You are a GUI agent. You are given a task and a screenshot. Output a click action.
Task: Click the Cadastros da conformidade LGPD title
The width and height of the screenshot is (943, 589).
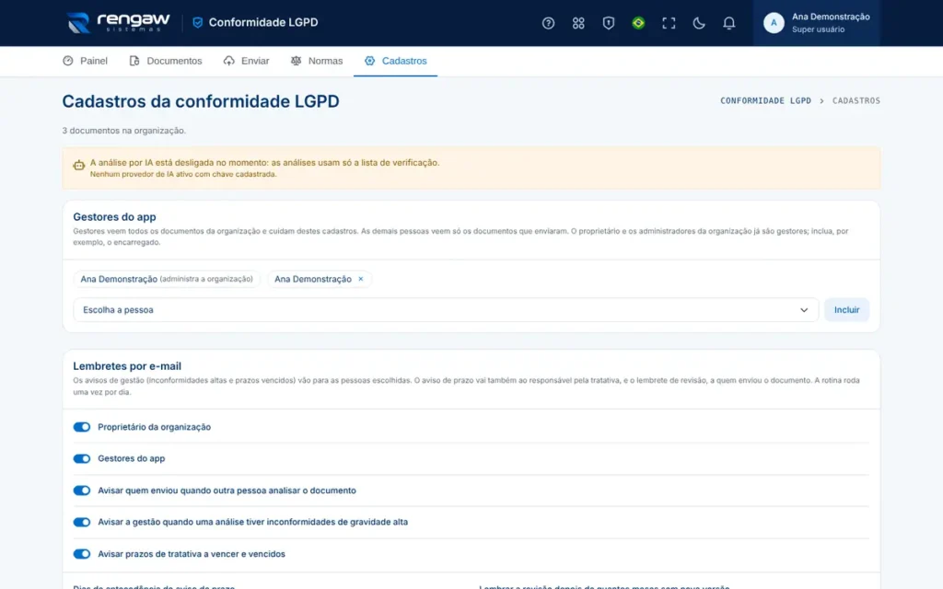tap(200, 101)
